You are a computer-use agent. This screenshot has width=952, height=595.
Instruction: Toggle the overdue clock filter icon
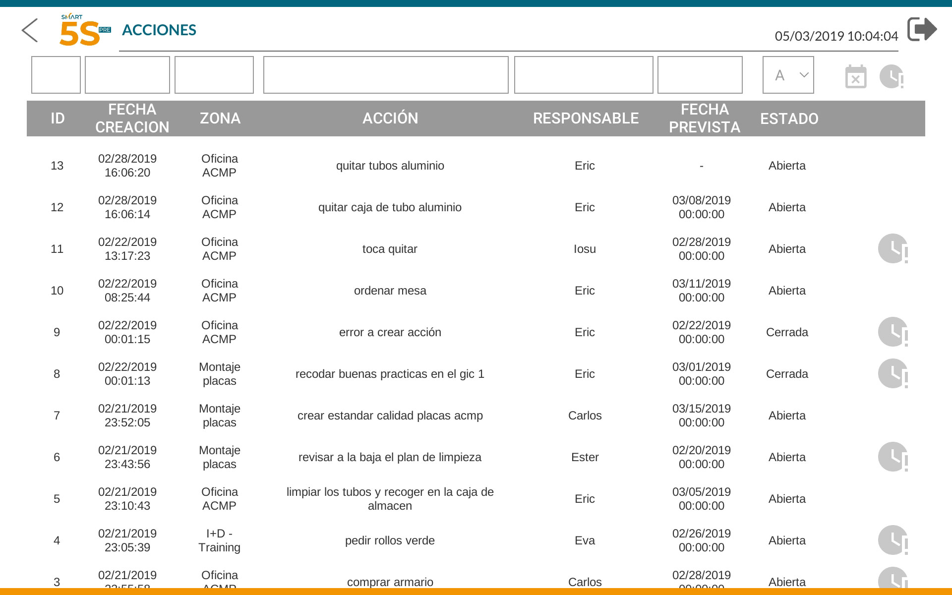892,77
